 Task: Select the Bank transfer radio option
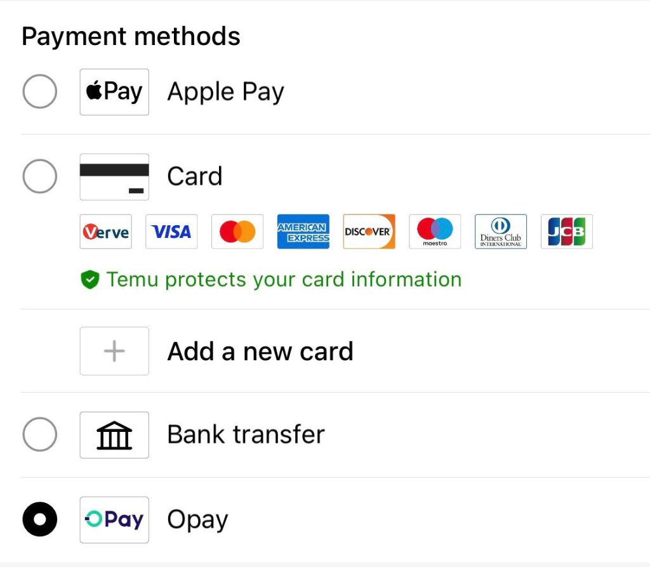(39, 434)
